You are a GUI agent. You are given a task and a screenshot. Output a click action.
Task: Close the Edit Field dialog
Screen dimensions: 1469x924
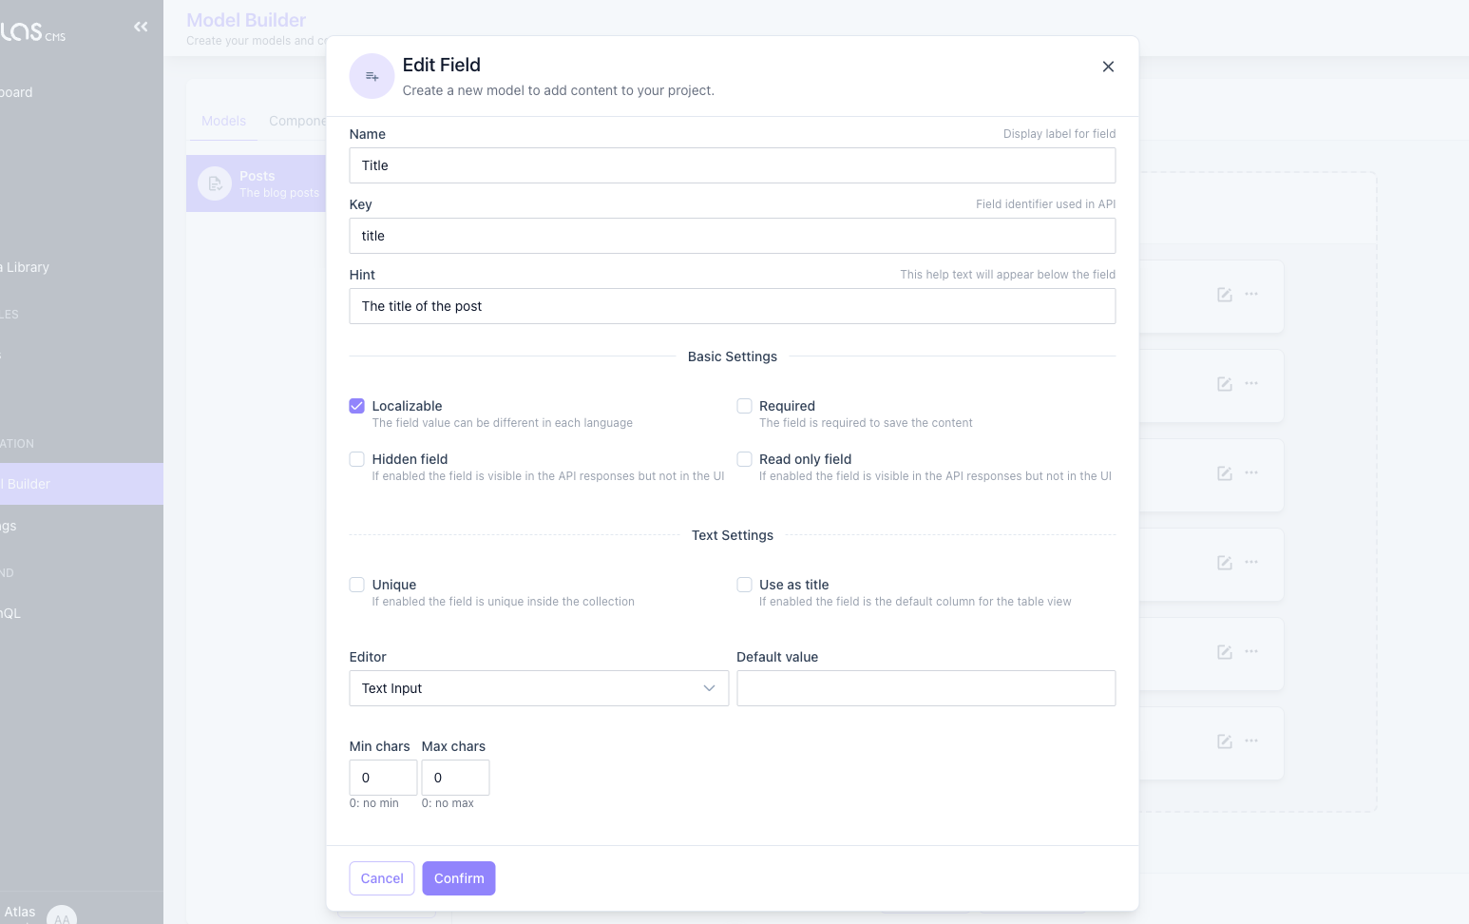[x=1108, y=67]
